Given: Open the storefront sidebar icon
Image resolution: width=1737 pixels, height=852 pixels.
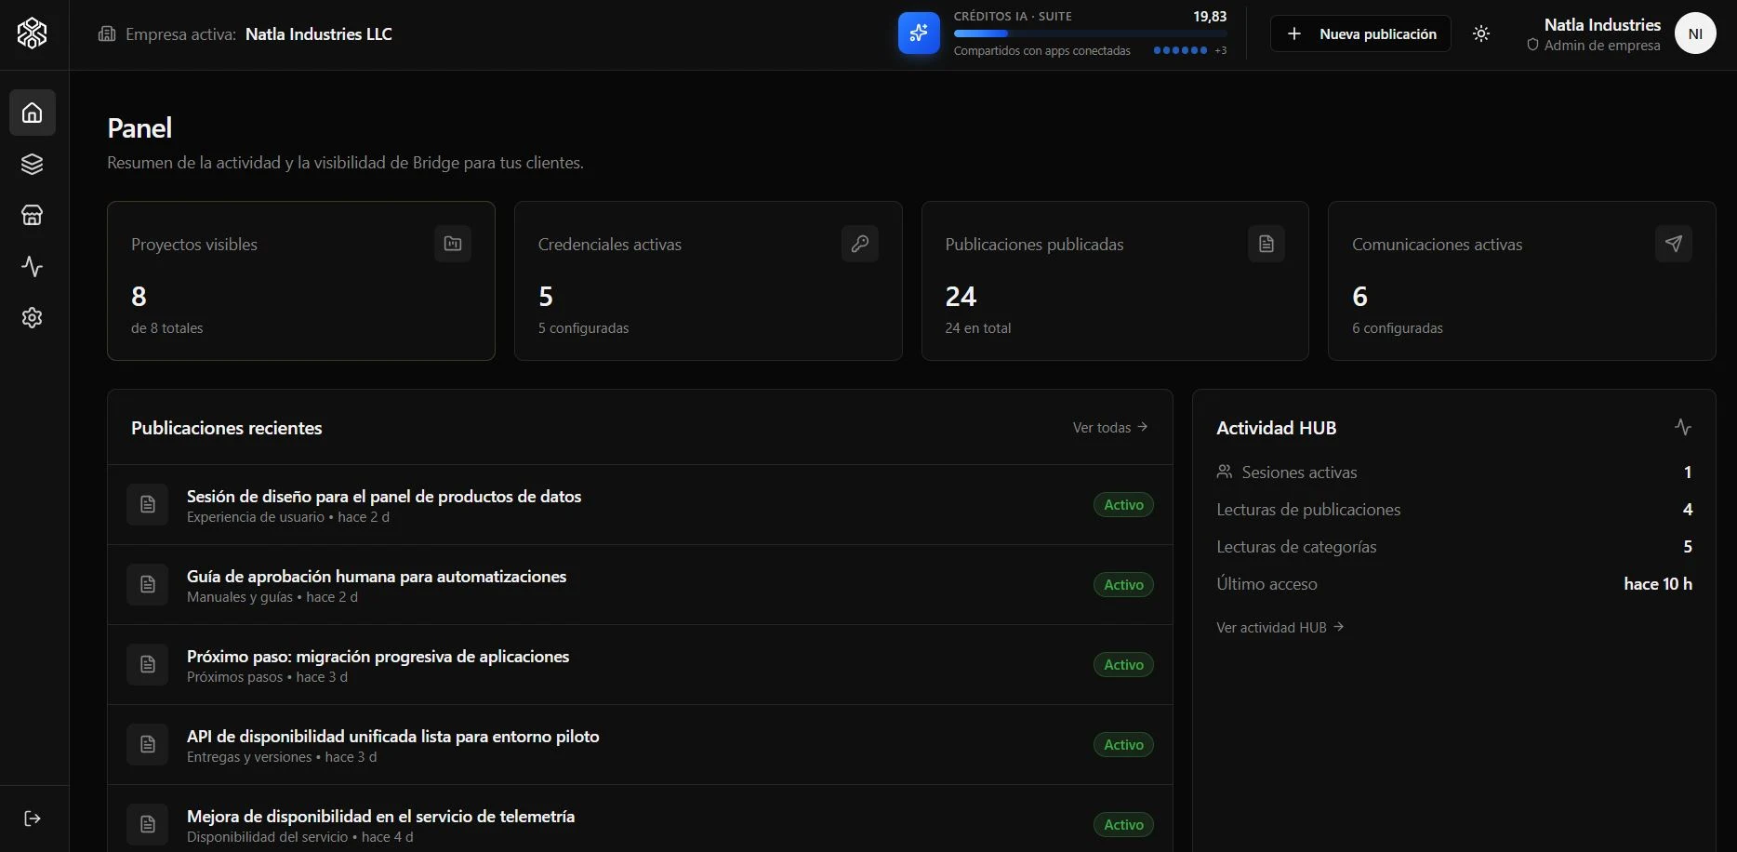Looking at the screenshot, I should pyautogui.click(x=33, y=215).
